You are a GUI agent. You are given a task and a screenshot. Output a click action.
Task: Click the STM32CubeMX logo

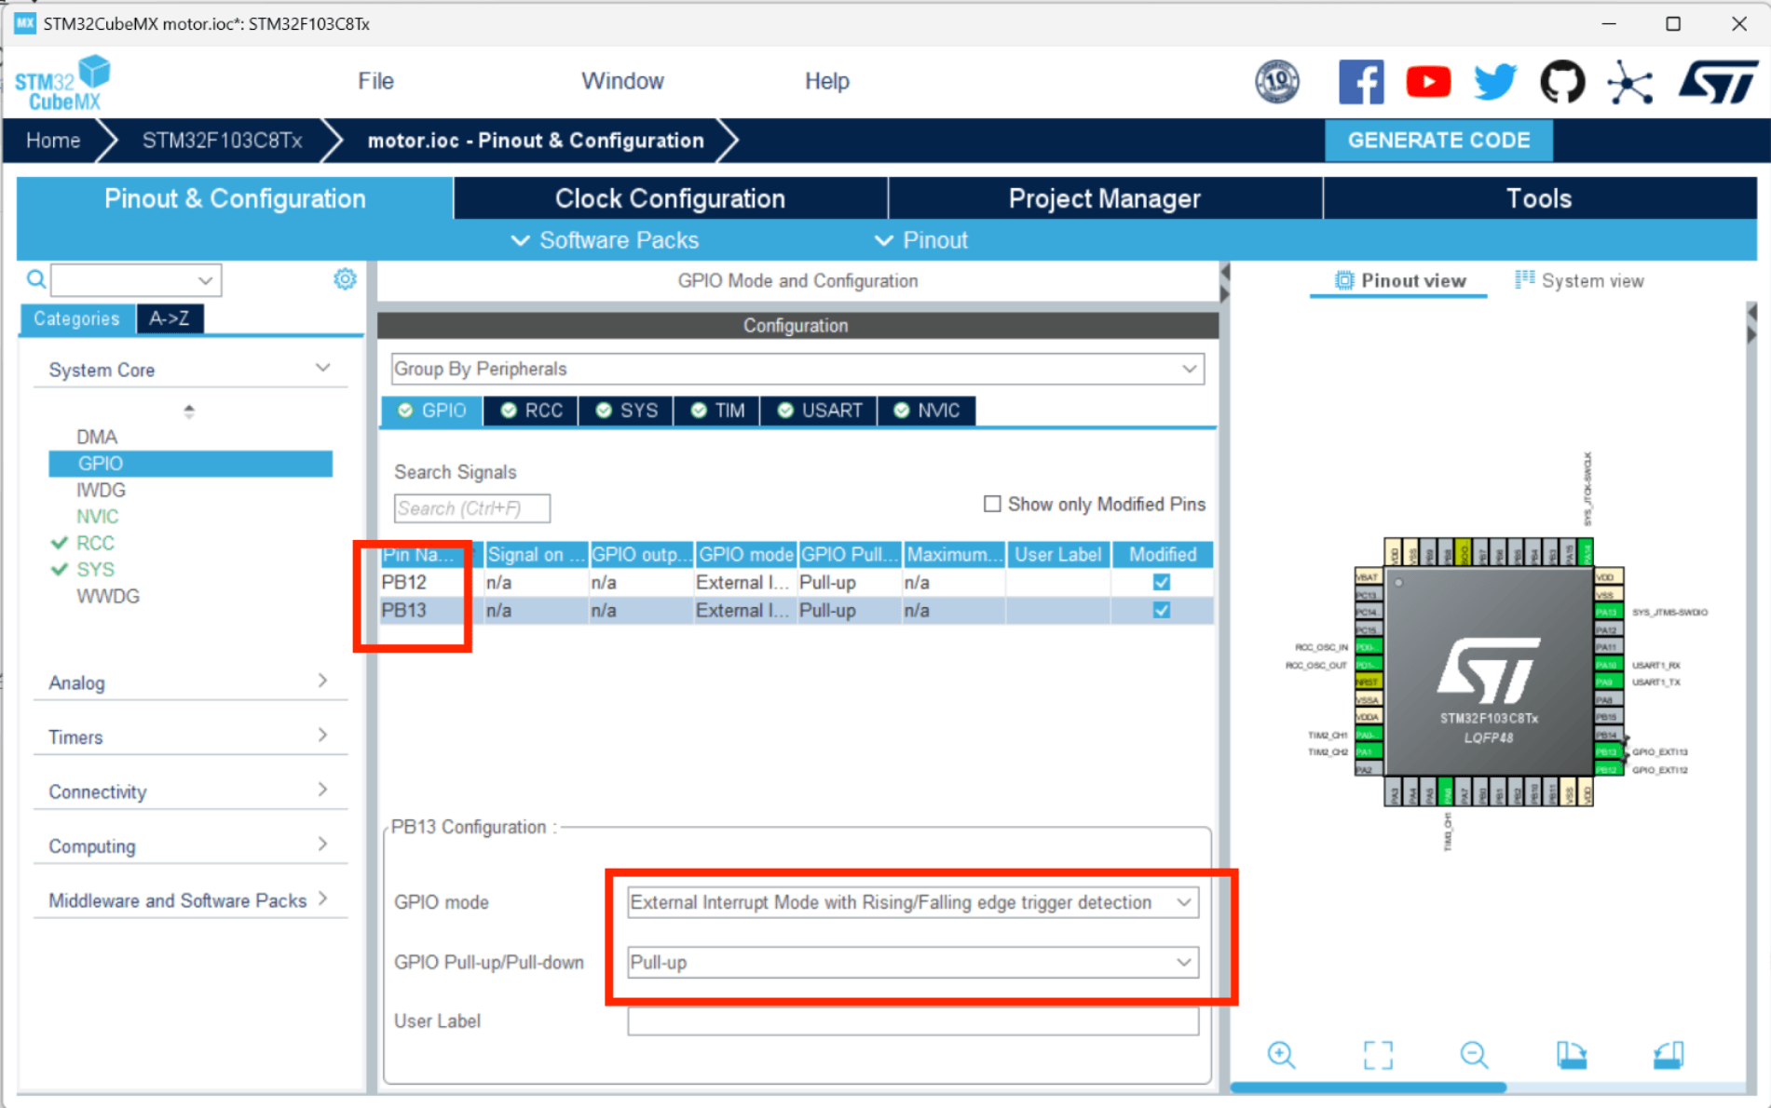pyautogui.click(x=62, y=84)
